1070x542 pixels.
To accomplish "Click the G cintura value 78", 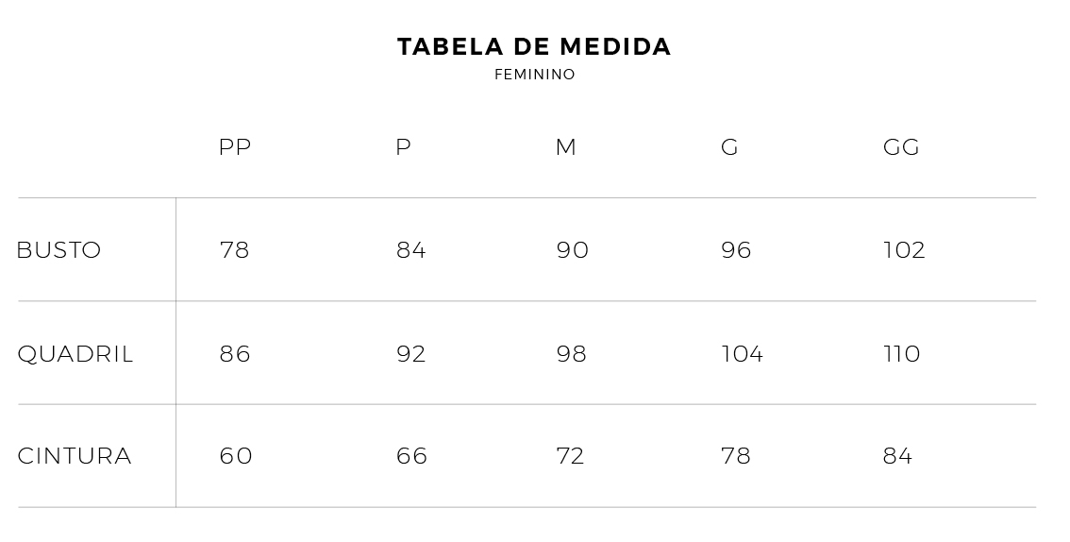I will click(x=736, y=456).
